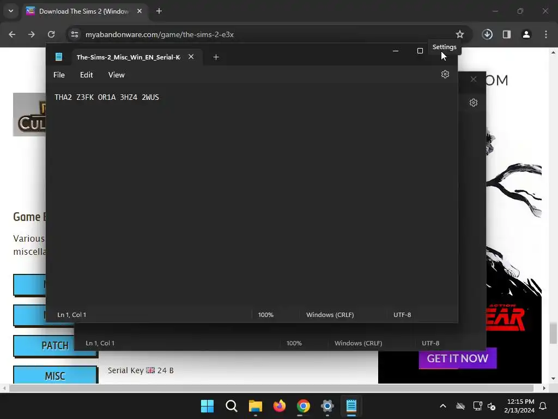Click the page horizontal scrollbar

(x=271, y=388)
